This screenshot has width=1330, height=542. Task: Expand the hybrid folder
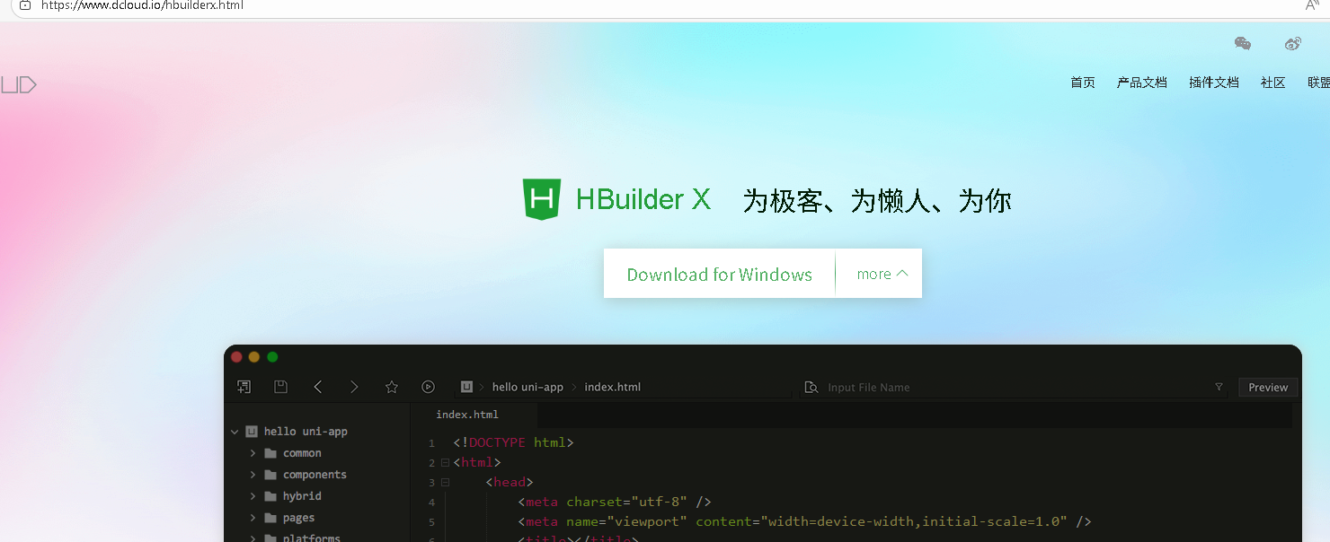pyautogui.click(x=253, y=496)
